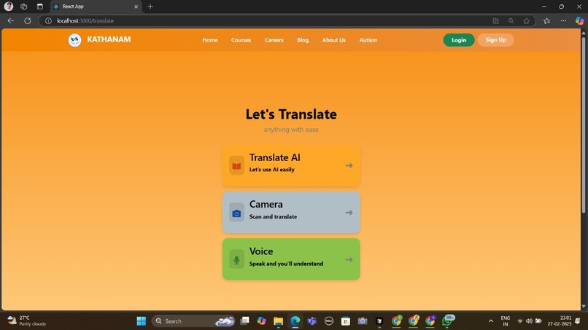
Task: Click the taskbar Search box
Action: tap(193, 321)
